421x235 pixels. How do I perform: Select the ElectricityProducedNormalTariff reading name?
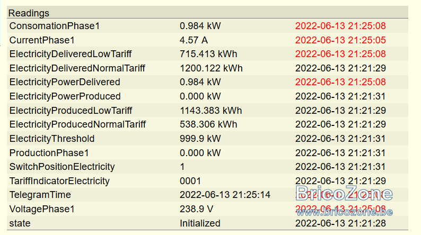click(x=77, y=124)
